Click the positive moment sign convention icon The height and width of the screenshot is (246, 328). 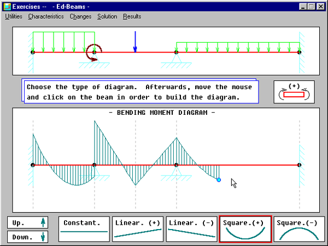294,92
